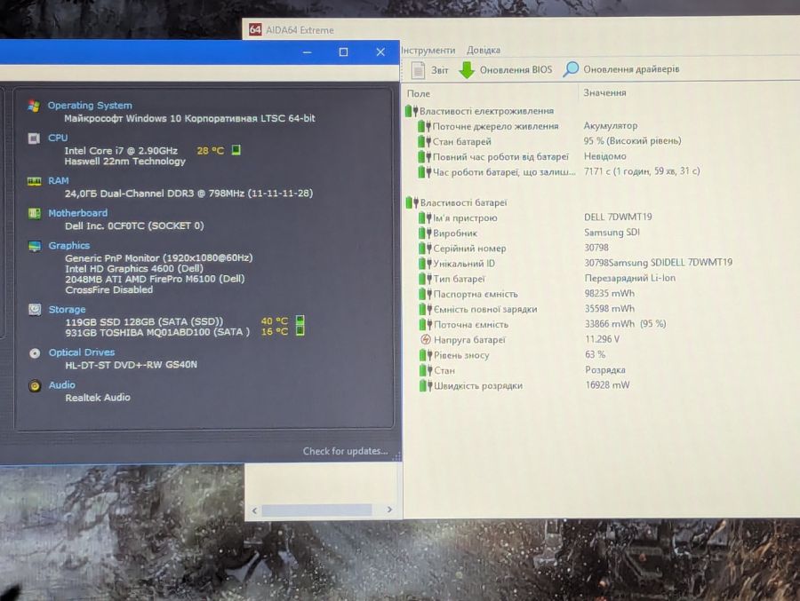Click the 98235 mWh value
The width and height of the screenshot is (800, 601).
click(610, 293)
